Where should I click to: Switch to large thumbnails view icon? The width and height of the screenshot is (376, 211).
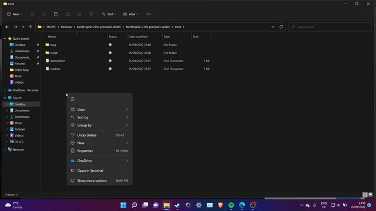[371, 195]
